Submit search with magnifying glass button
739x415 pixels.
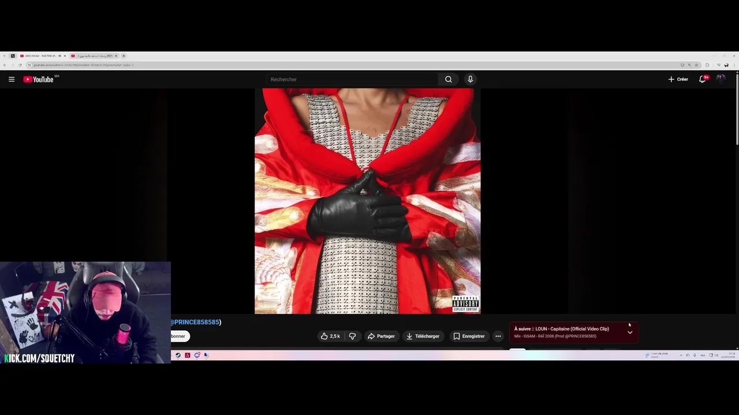(448, 79)
